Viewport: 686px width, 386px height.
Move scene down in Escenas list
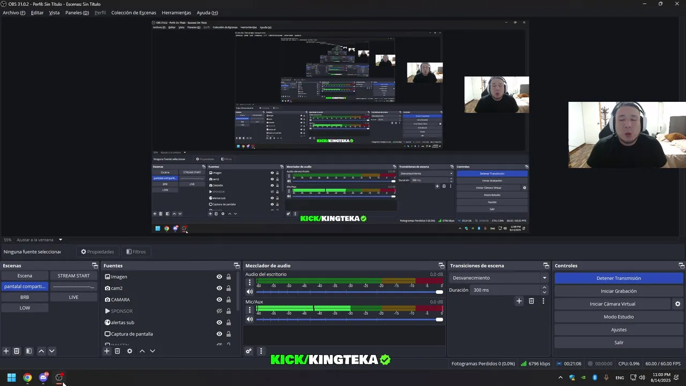tap(52, 351)
